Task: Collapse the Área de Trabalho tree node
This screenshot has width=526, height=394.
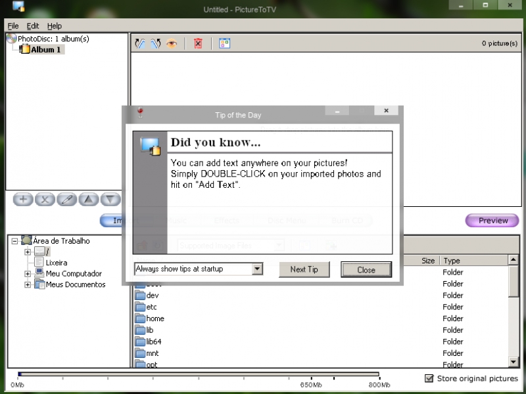Action: 14,241
